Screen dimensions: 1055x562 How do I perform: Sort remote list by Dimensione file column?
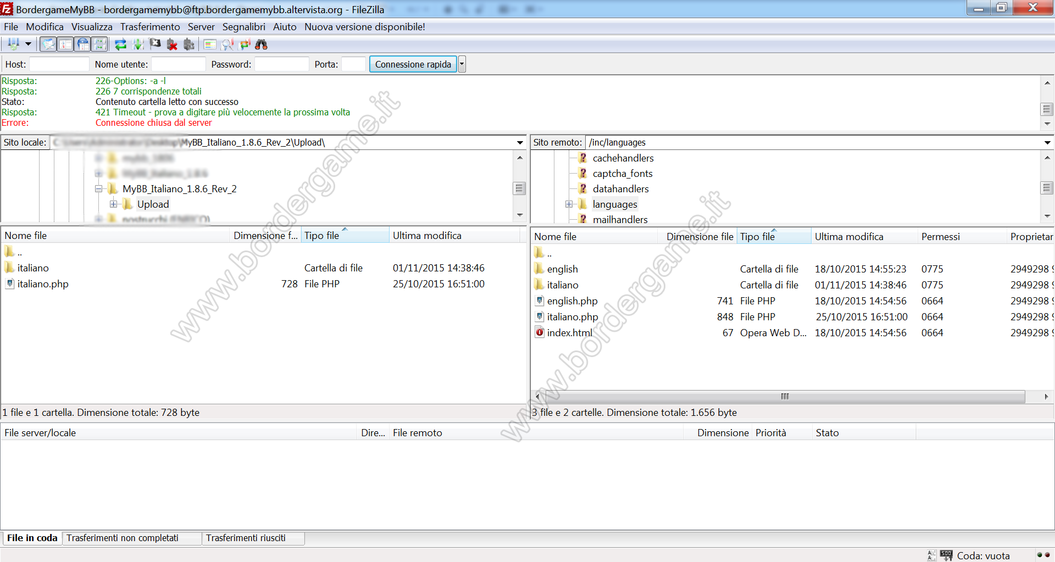pos(697,237)
